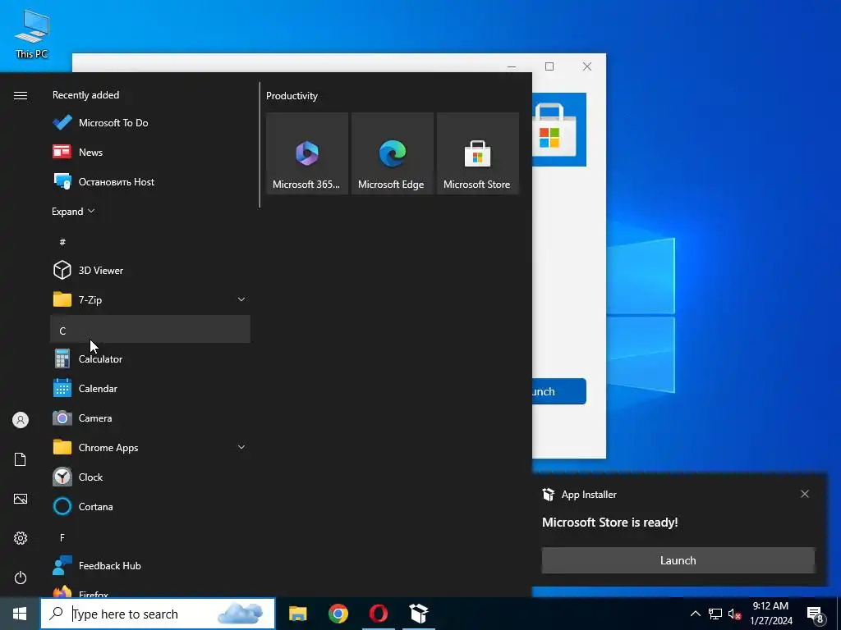Click the Productivity group title
The image size is (841, 630).
292,96
